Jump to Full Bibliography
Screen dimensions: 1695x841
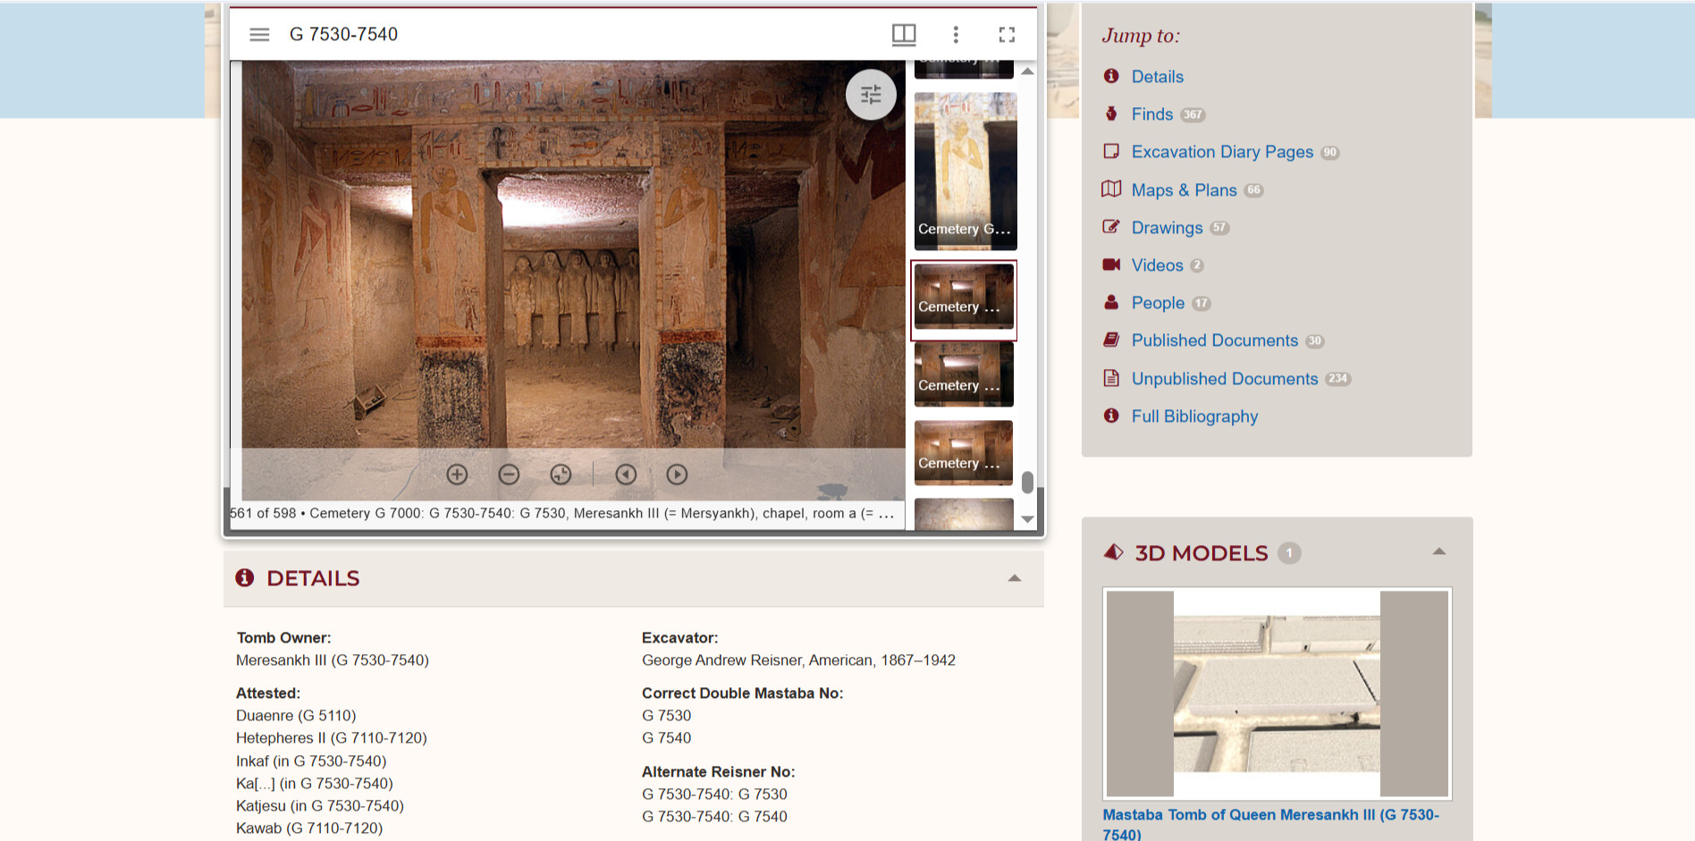click(1194, 416)
